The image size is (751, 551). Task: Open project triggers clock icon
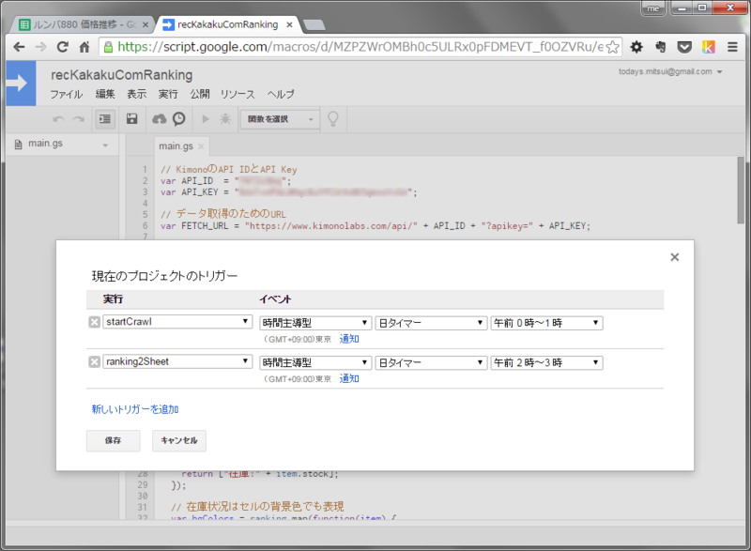[179, 118]
